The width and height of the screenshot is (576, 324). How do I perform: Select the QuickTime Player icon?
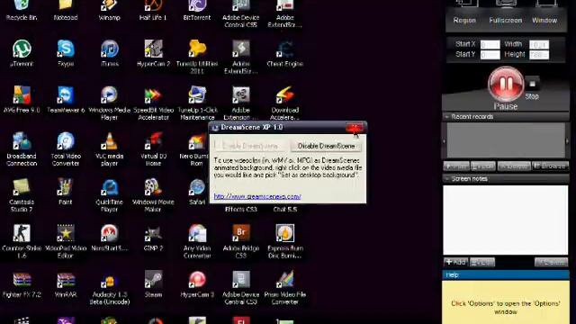click(x=110, y=195)
